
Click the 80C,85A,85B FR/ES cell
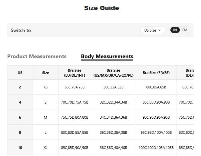tap(156, 87)
